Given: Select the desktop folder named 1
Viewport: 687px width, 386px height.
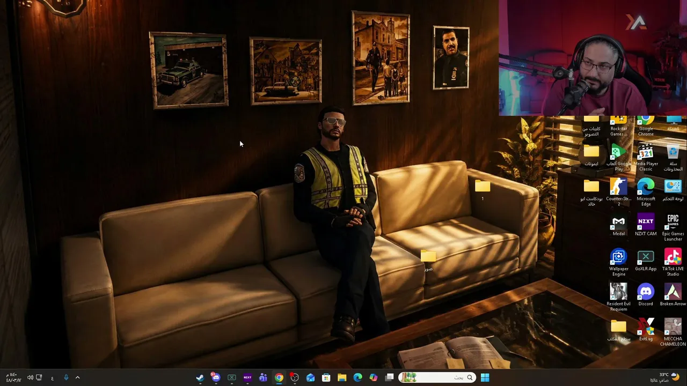Looking at the screenshot, I should tap(483, 190).
